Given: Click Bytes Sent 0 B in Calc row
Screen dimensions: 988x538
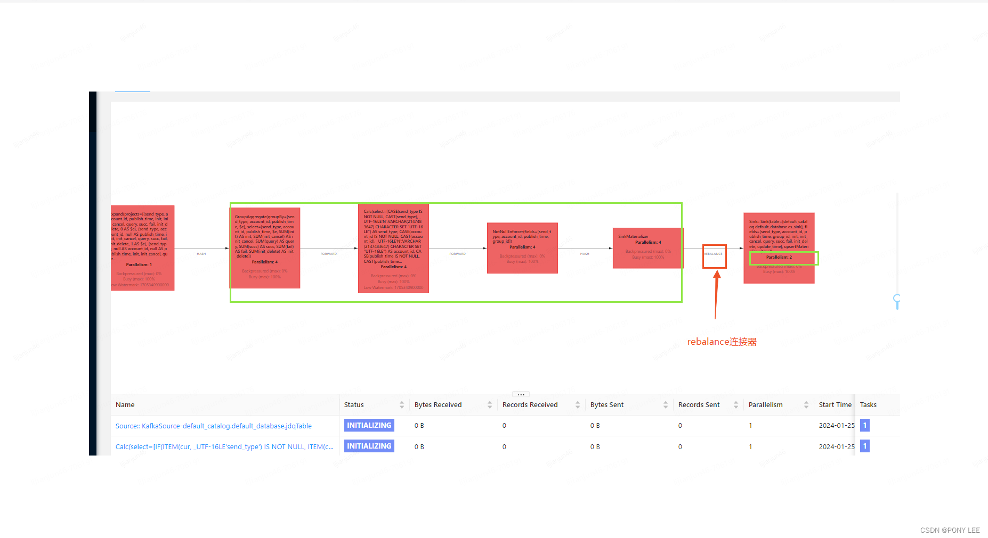Looking at the screenshot, I should point(595,446).
